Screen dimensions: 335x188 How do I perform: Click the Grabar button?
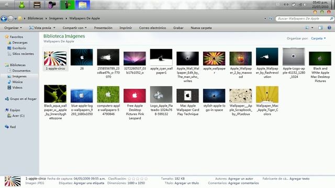(x=178, y=28)
